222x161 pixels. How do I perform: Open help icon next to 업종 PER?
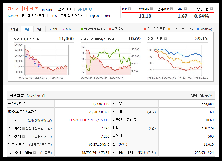(x=172, y=9)
